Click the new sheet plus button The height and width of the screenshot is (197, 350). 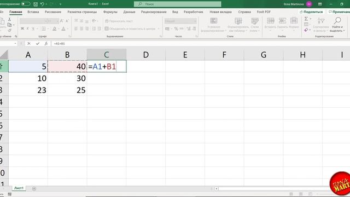pos(34,189)
